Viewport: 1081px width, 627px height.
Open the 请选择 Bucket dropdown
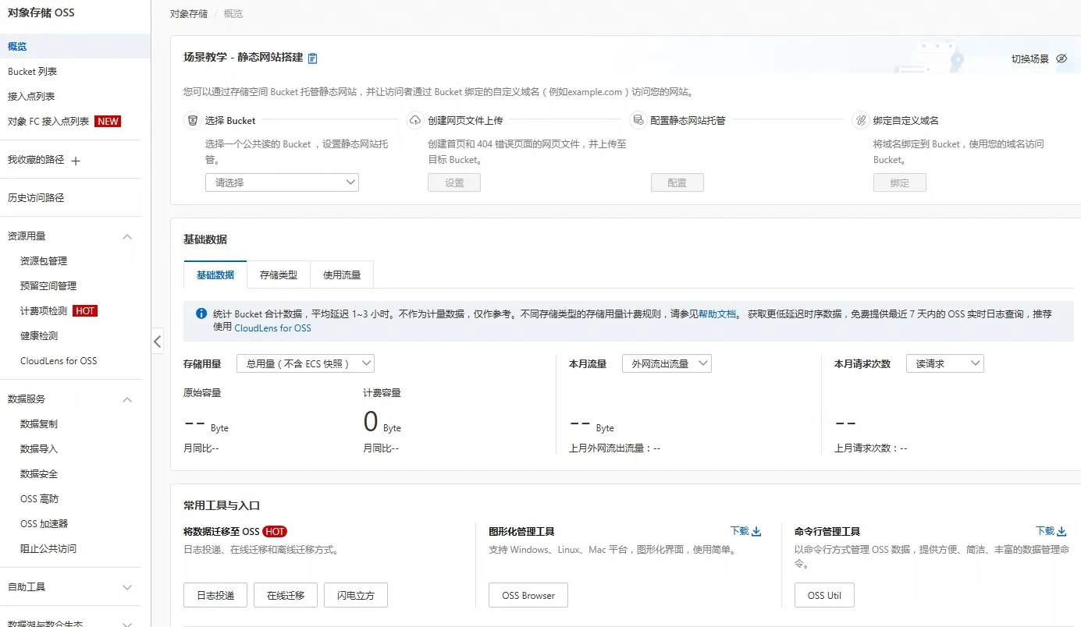(x=282, y=182)
